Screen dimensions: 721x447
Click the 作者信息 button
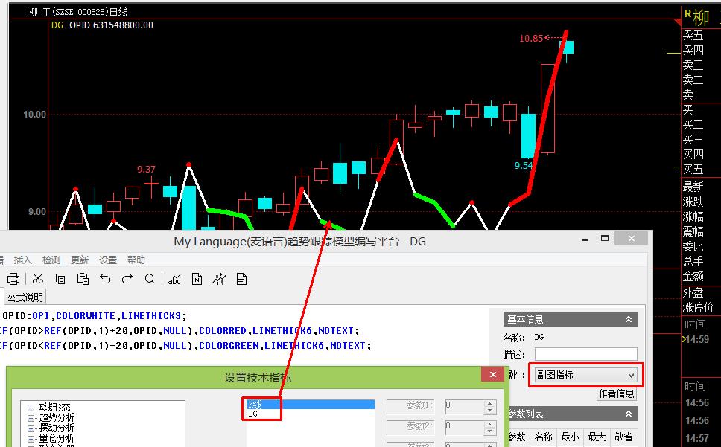pyautogui.click(x=617, y=393)
